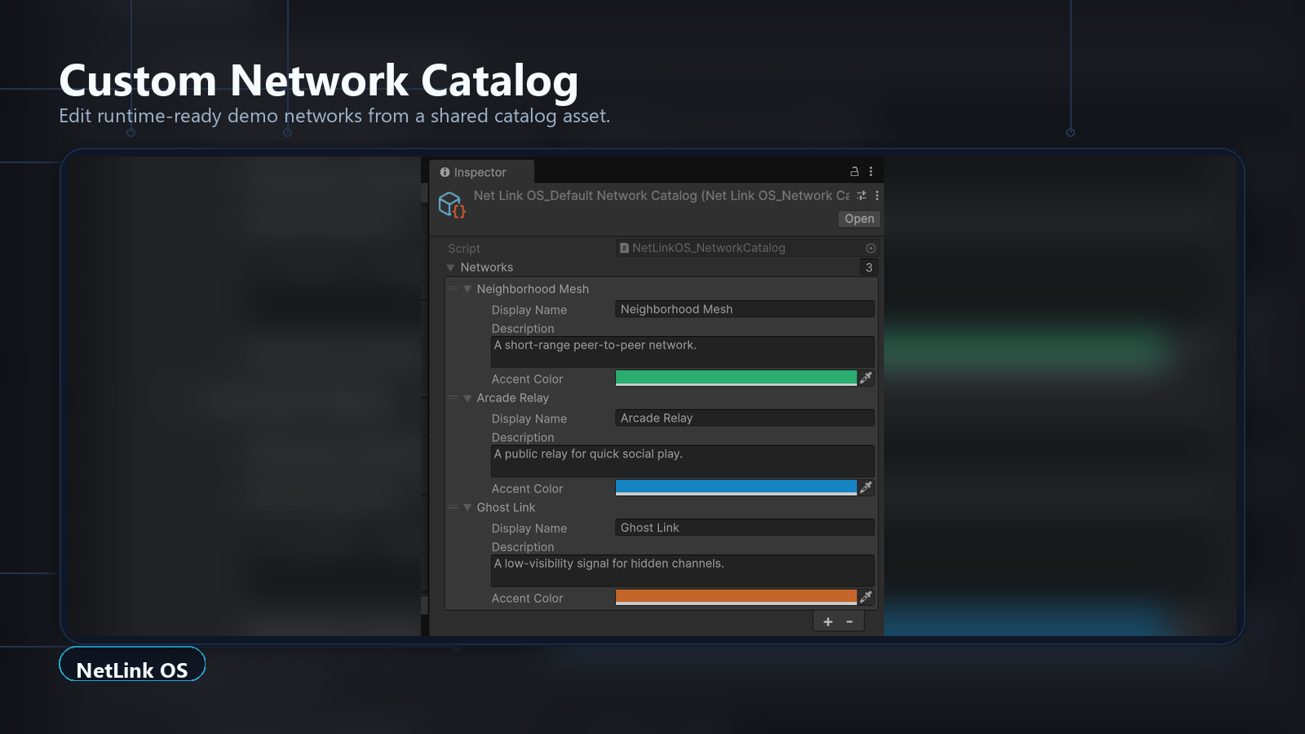Add a new network with plus button

(828, 621)
